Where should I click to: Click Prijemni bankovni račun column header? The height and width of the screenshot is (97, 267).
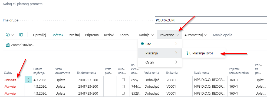(239, 71)
